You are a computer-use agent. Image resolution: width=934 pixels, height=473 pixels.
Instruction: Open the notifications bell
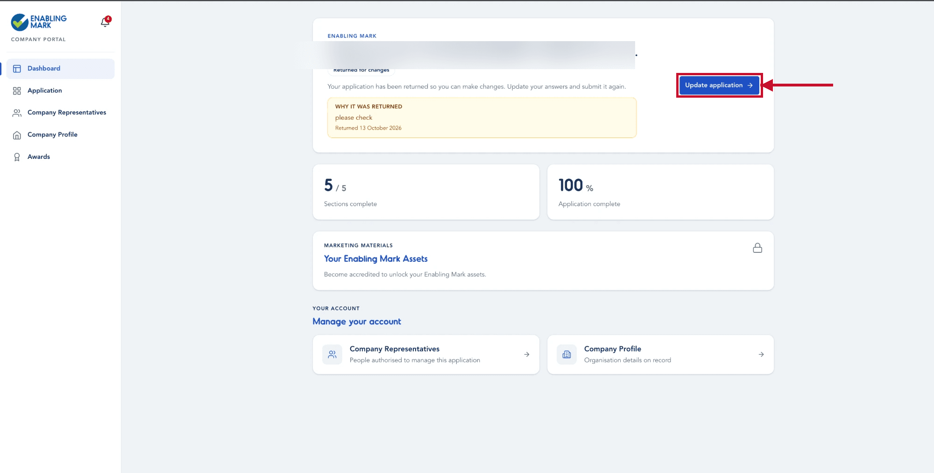pyautogui.click(x=106, y=22)
